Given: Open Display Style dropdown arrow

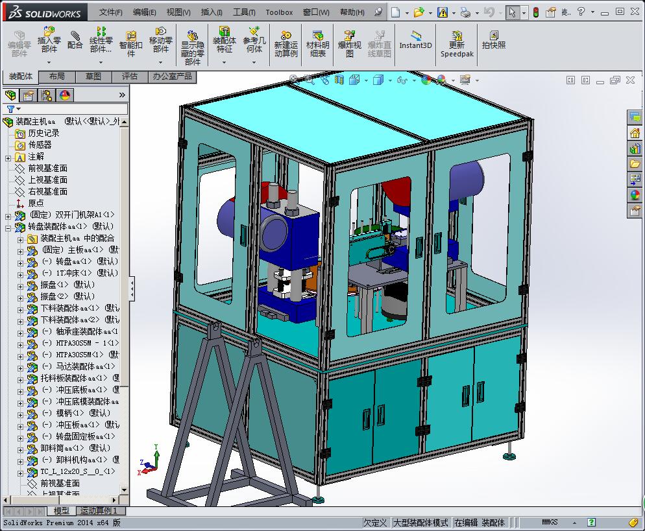Looking at the screenshot, I should pyautogui.click(x=390, y=80).
